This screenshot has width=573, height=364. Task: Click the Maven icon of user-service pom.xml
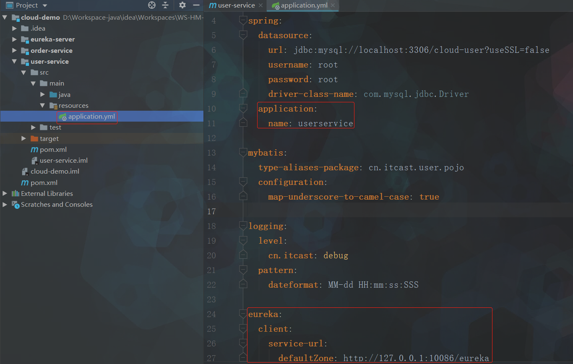pos(34,150)
